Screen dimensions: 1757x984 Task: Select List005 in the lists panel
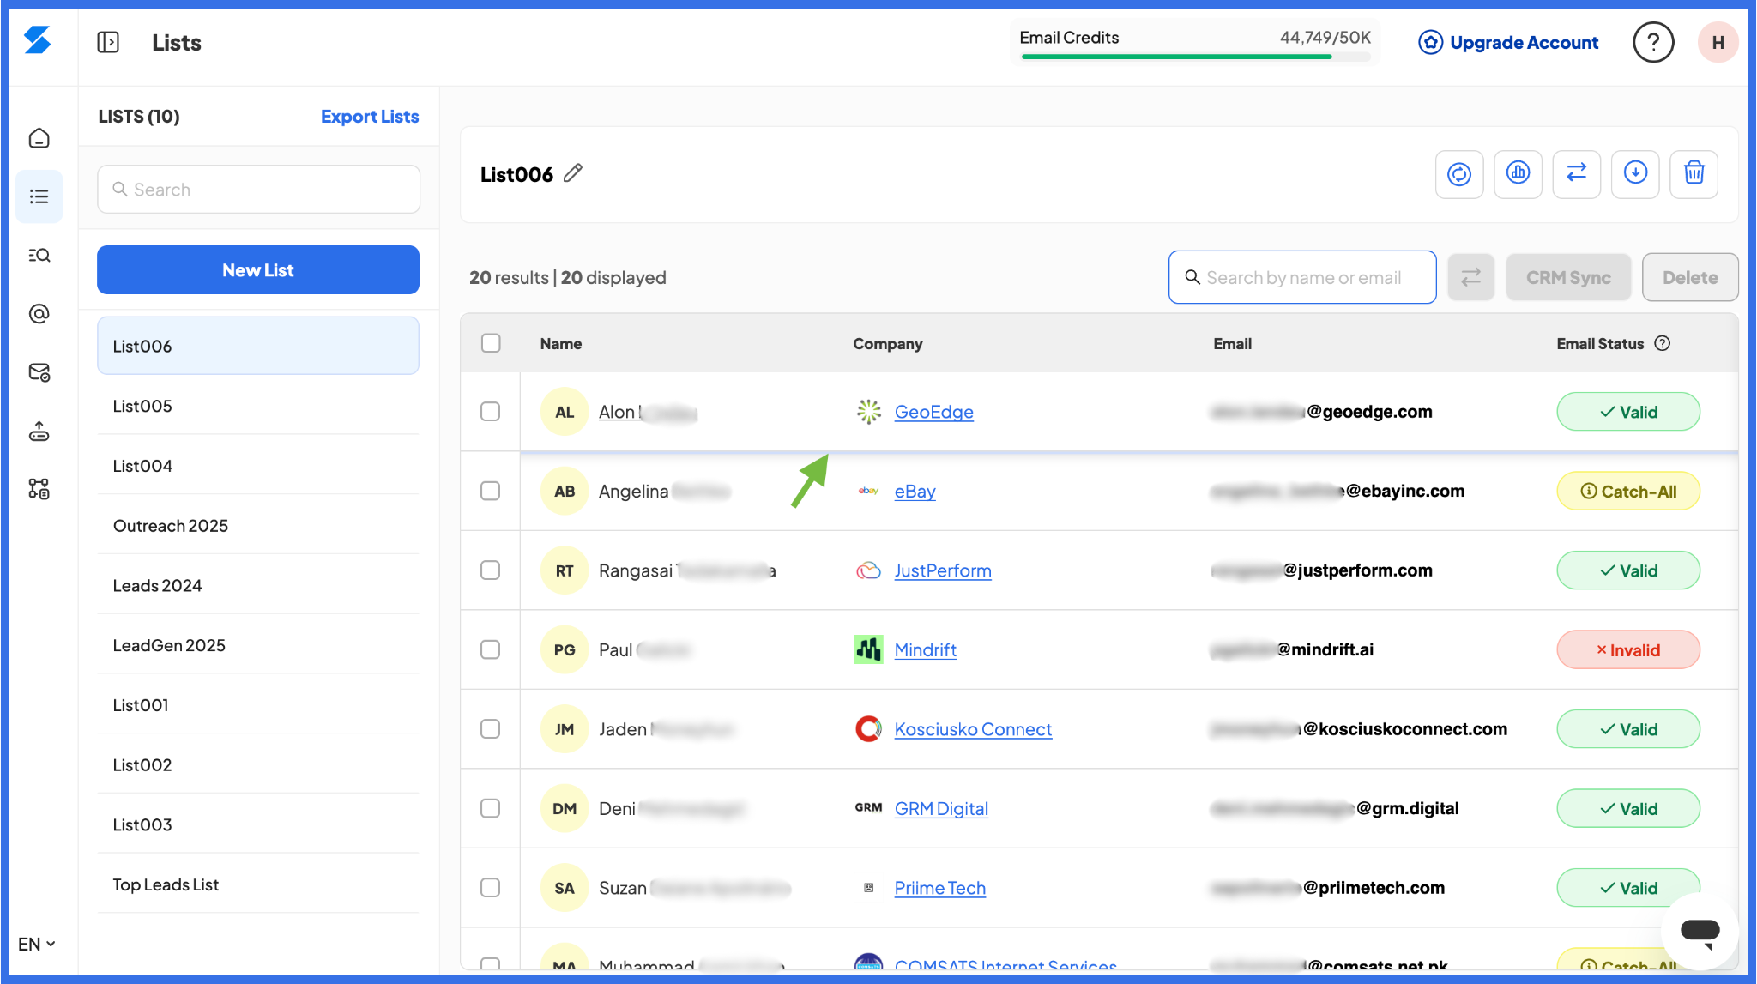click(258, 406)
